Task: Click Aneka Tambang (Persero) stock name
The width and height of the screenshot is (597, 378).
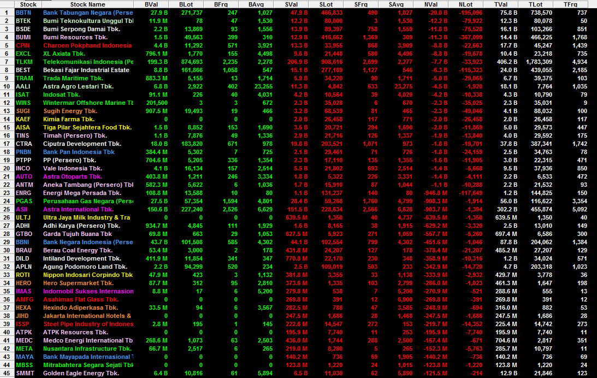Action: pos(88,185)
